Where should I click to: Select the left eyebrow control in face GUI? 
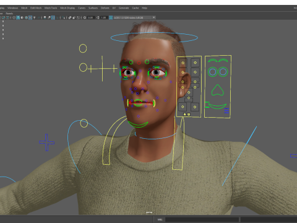(212, 60)
